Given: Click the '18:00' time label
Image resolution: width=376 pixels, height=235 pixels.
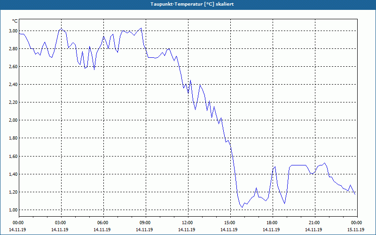Looking at the screenshot, I should point(272,223).
